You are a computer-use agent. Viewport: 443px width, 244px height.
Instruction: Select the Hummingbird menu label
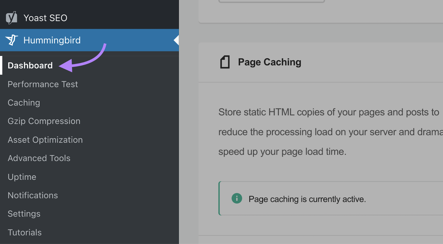52,40
